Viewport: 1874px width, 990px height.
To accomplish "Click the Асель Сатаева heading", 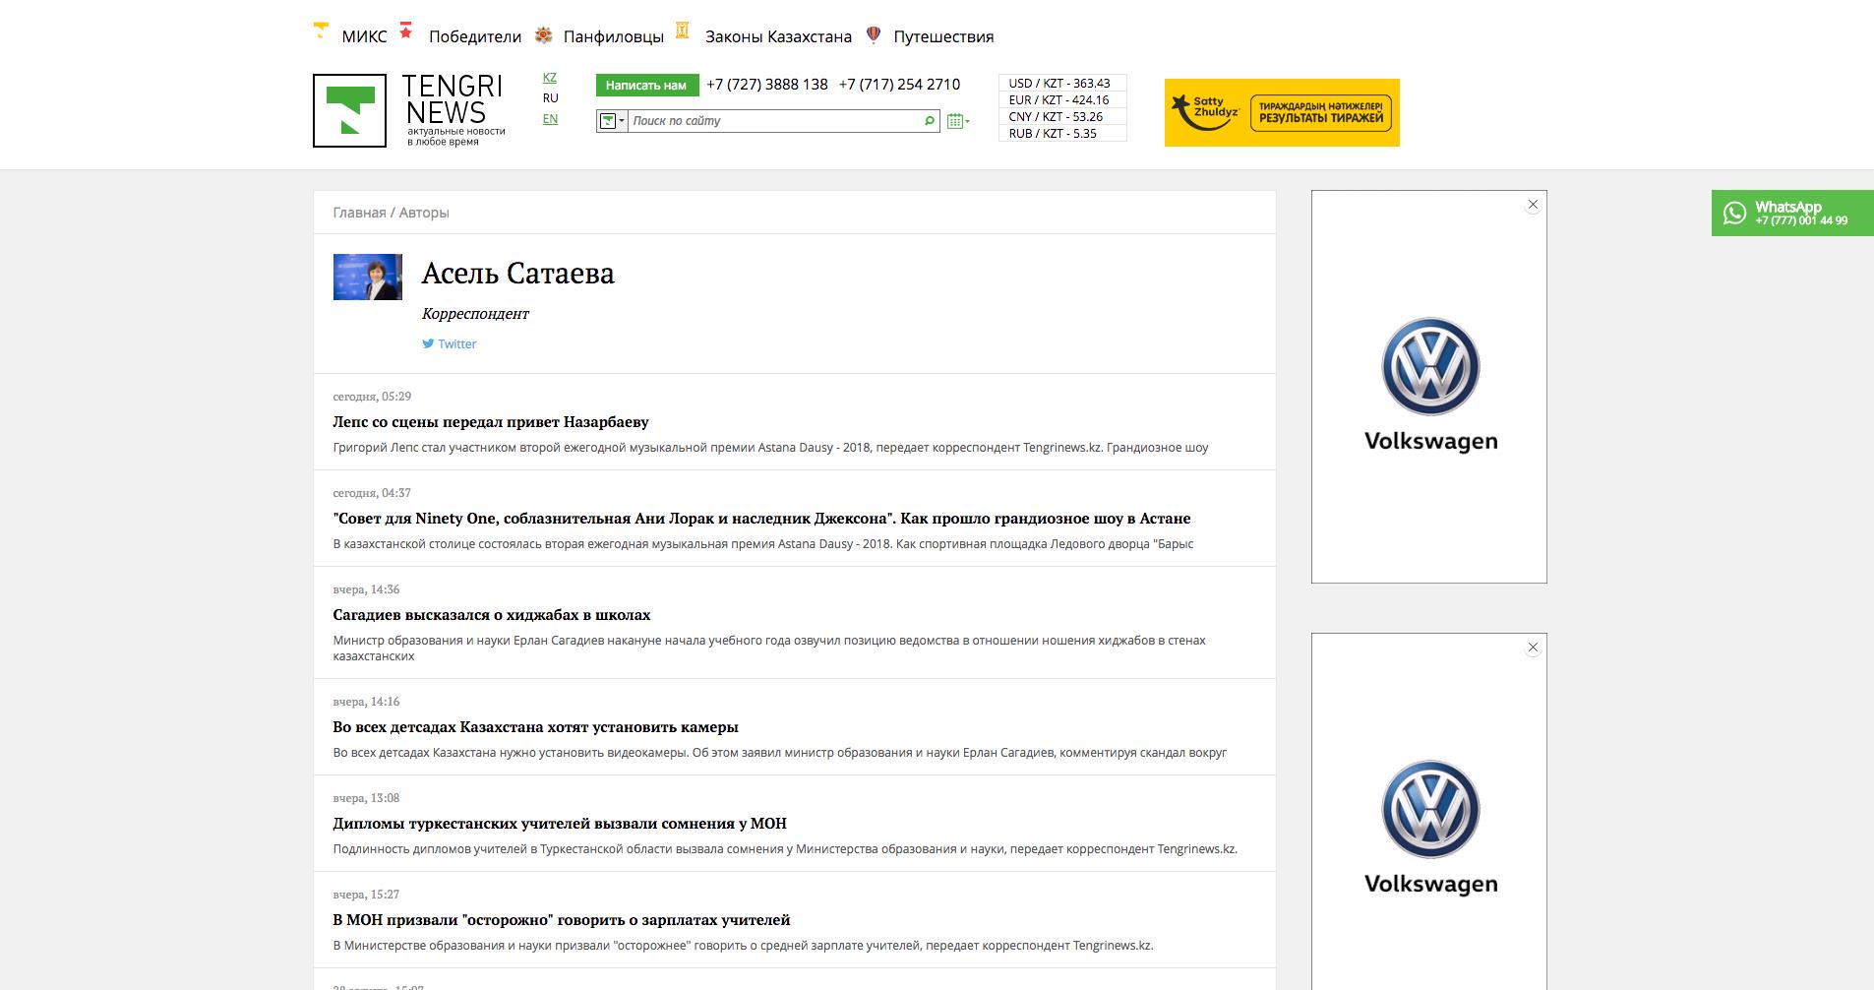I will 517,274.
